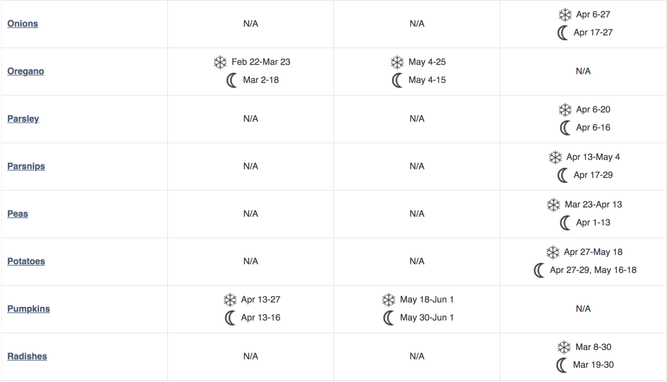Open the Oregano plant link
The height and width of the screenshot is (382, 667).
(x=26, y=71)
